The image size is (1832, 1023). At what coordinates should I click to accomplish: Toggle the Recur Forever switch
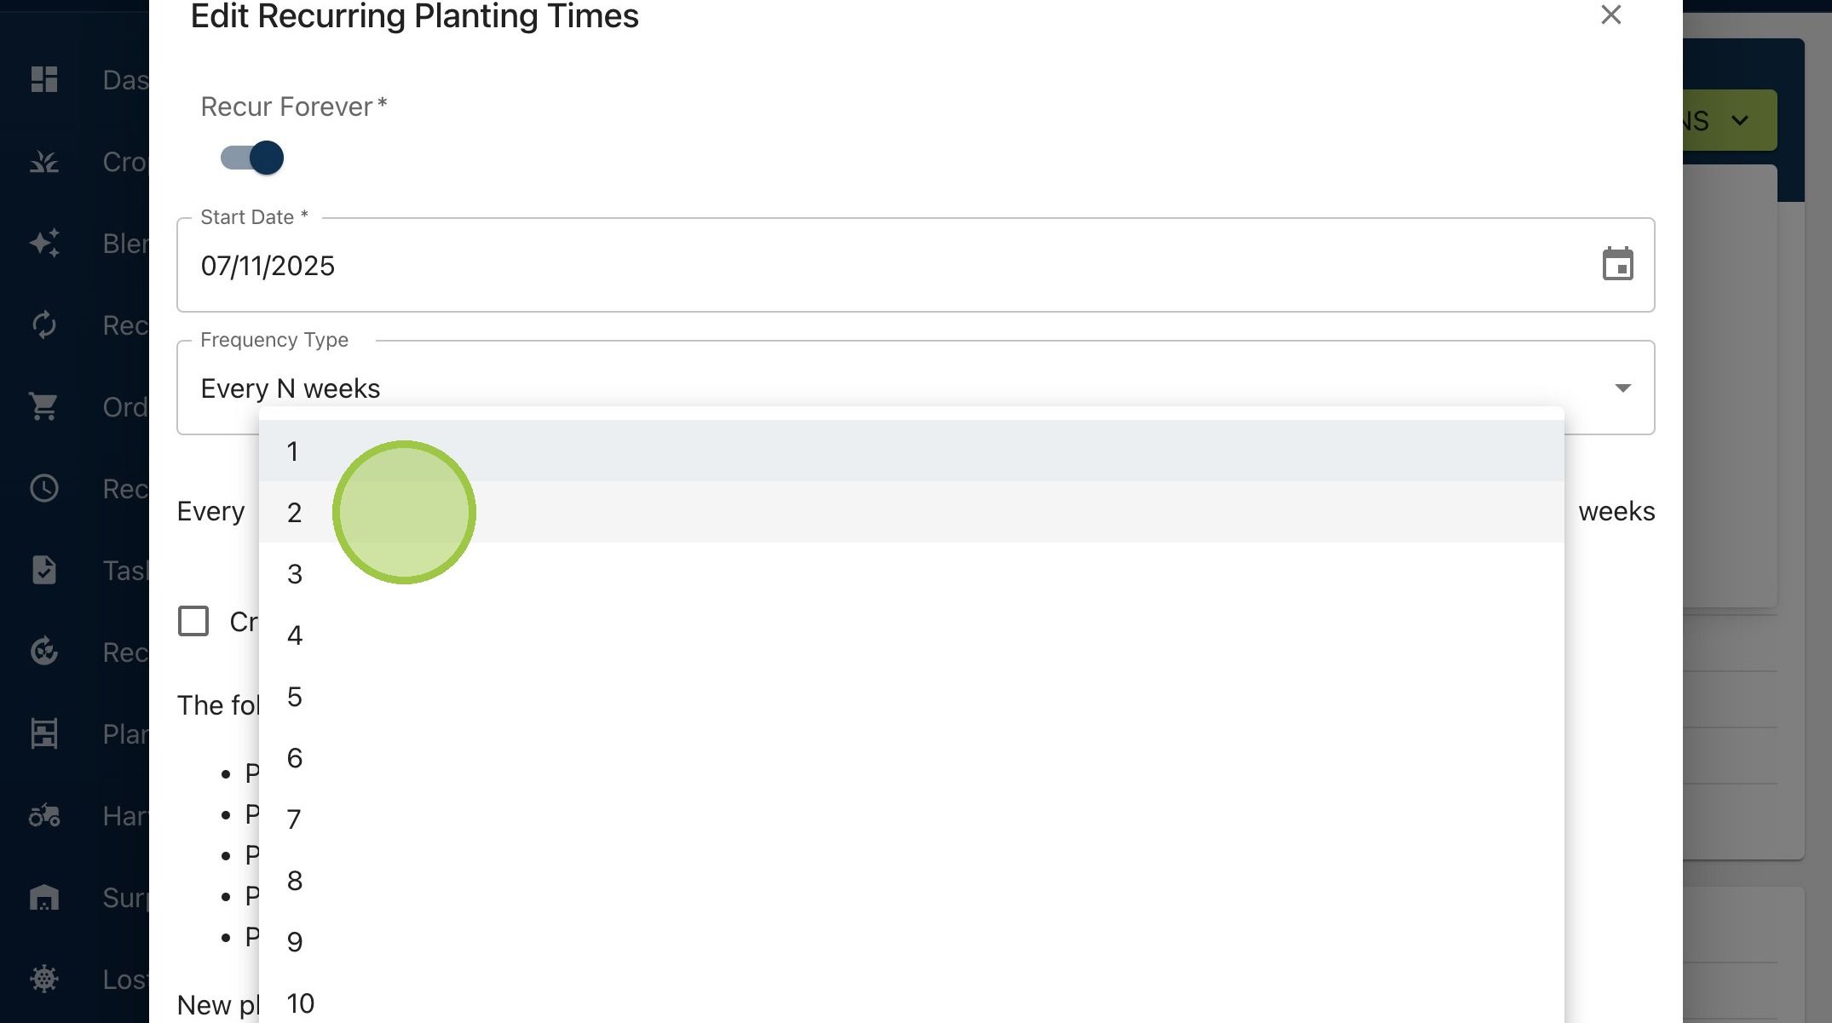[x=252, y=158]
